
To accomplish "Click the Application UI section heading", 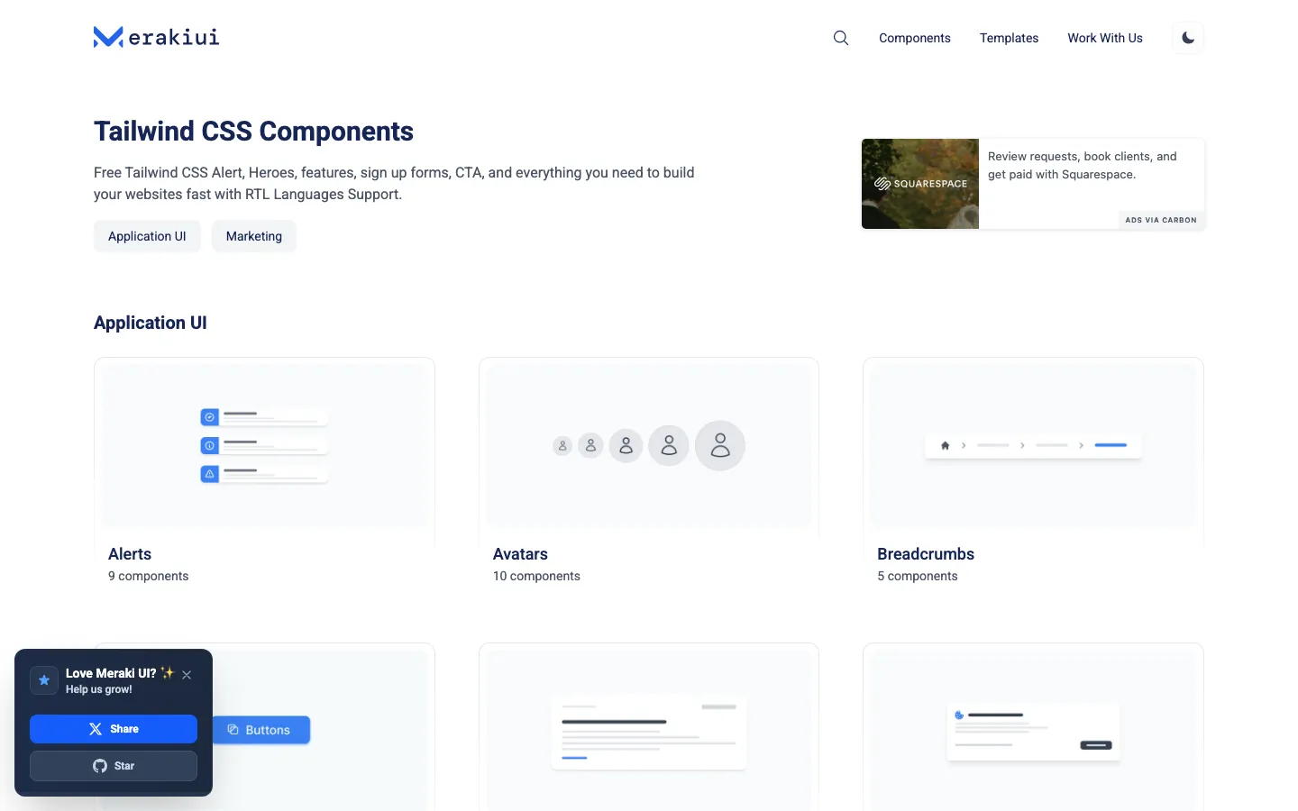I will tap(151, 323).
